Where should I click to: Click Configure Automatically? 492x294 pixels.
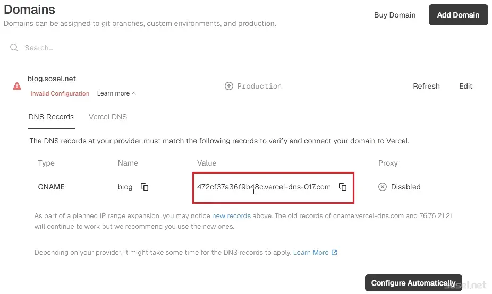click(x=413, y=283)
